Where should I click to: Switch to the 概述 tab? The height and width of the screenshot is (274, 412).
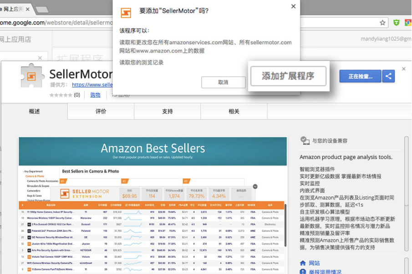pyautogui.click(x=35, y=111)
